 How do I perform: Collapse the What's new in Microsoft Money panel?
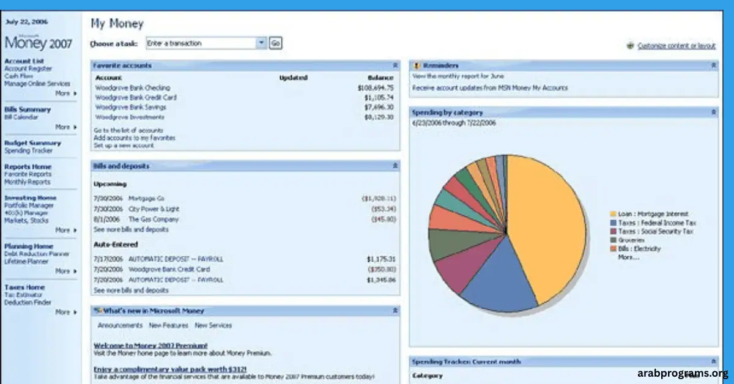click(x=395, y=311)
